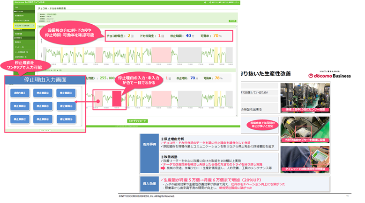The height and width of the screenshot is (203, 365).
Task: Click the 段取り替え stop reason button
Action: pos(20,93)
